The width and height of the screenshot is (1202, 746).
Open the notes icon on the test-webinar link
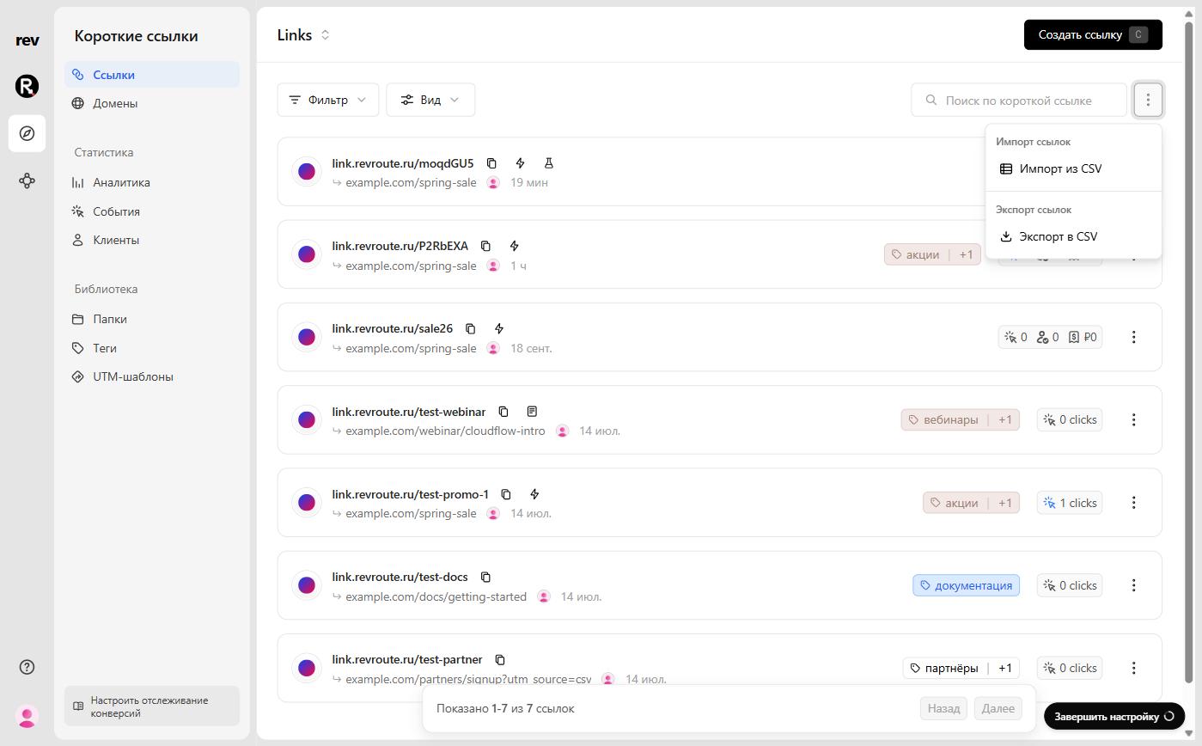coord(532,412)
